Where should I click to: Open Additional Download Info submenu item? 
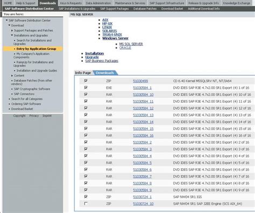click(204, 9)
